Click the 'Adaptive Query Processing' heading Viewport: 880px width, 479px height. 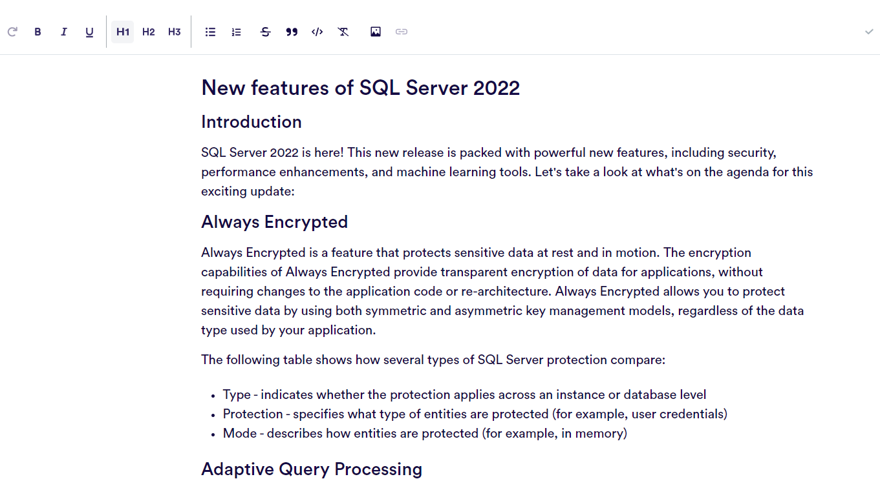click(311, 469)
